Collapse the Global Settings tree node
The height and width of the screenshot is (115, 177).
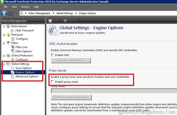point(4,64)
